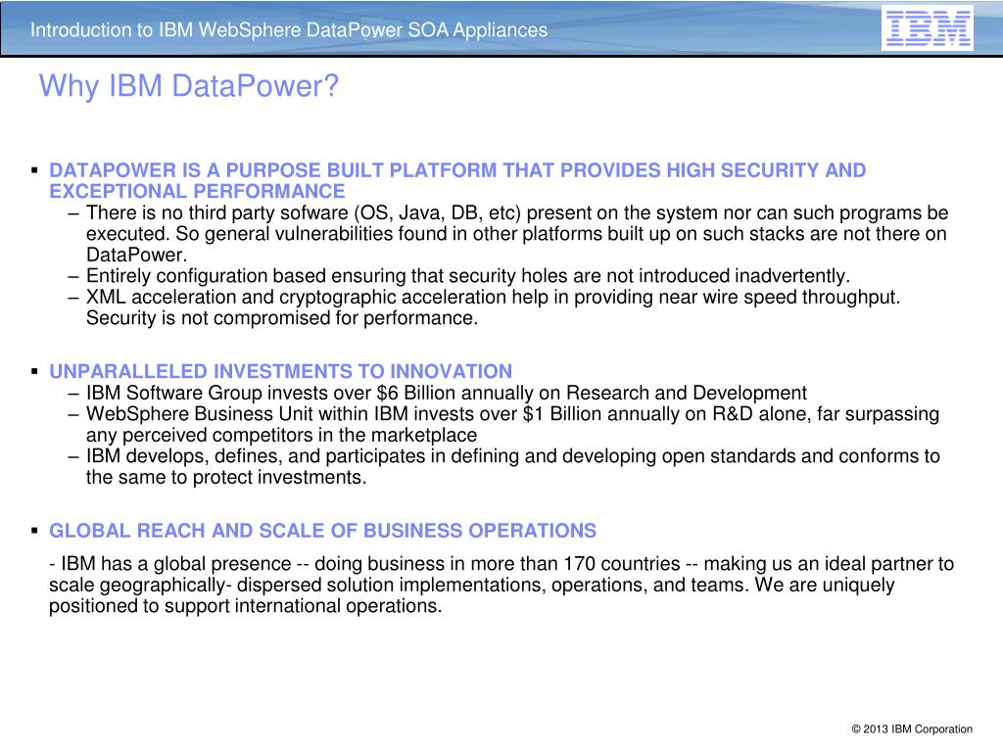Click line 'IBM has a global presence'
The image size is (1003, 752).
pyautogui.click(x=501, y=564)
